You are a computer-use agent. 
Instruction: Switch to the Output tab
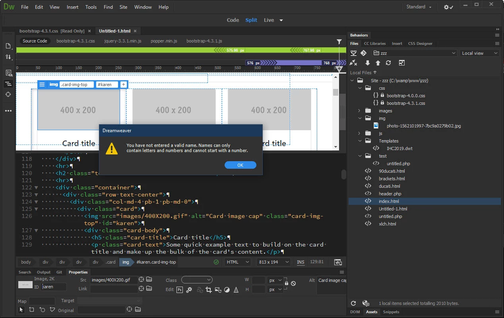point(44,272)
